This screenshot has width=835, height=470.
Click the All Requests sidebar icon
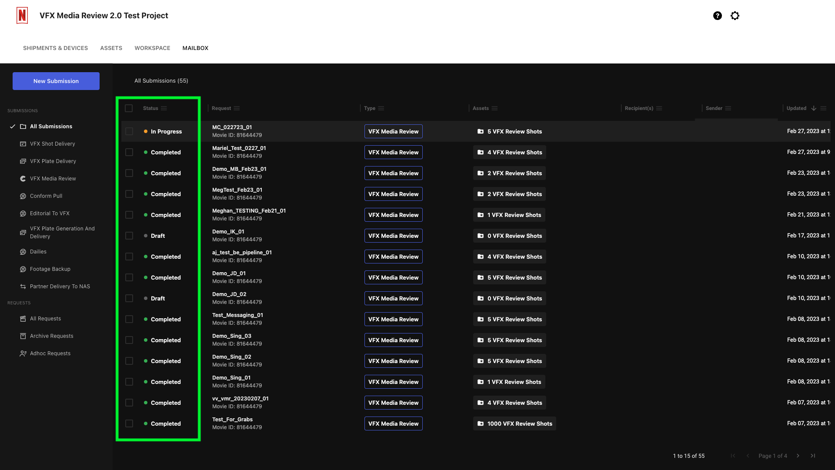point(23,319)
